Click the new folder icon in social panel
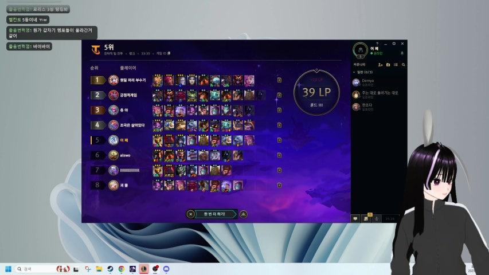The height and width of the screenshot is (275, 489). coord(388,65)
